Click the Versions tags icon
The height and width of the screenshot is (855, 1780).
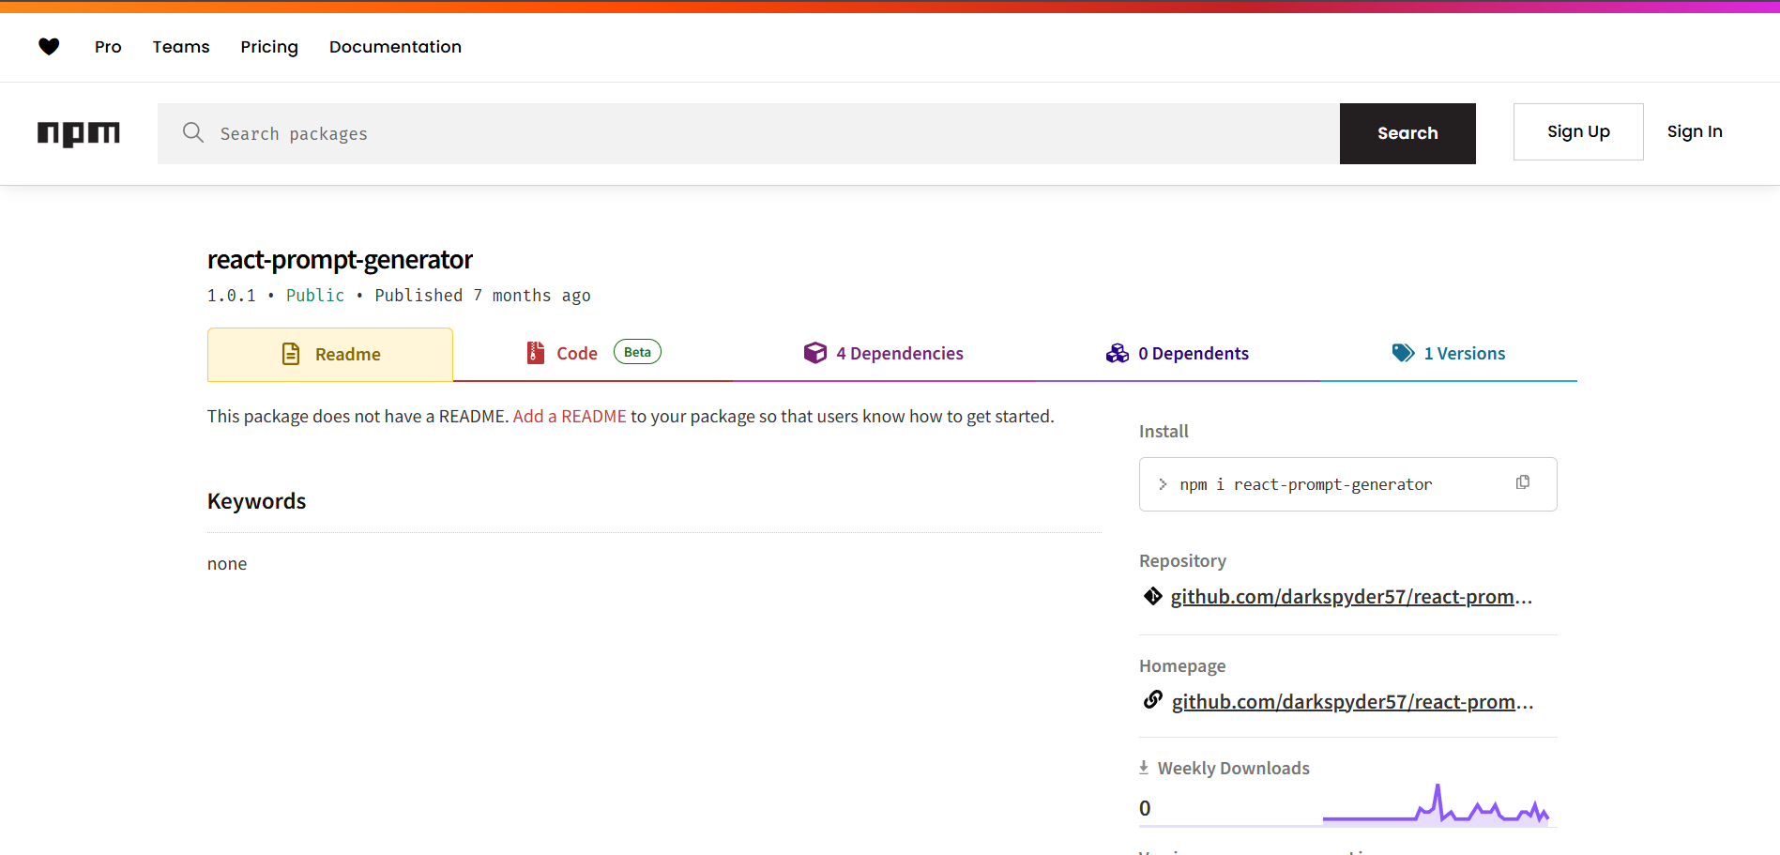point(1403,353)
